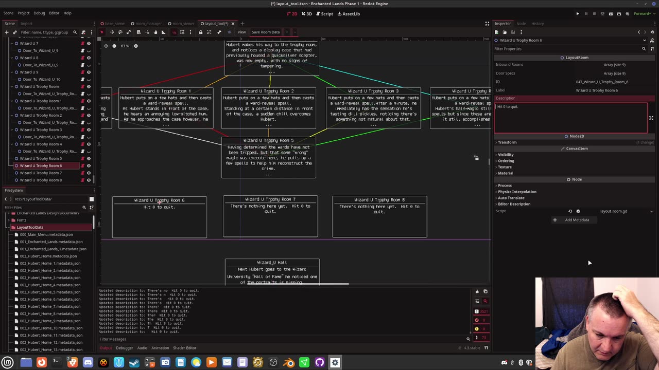Expand the Transform section
This screenshot has height=370, width=659.
tap(507, 142)
